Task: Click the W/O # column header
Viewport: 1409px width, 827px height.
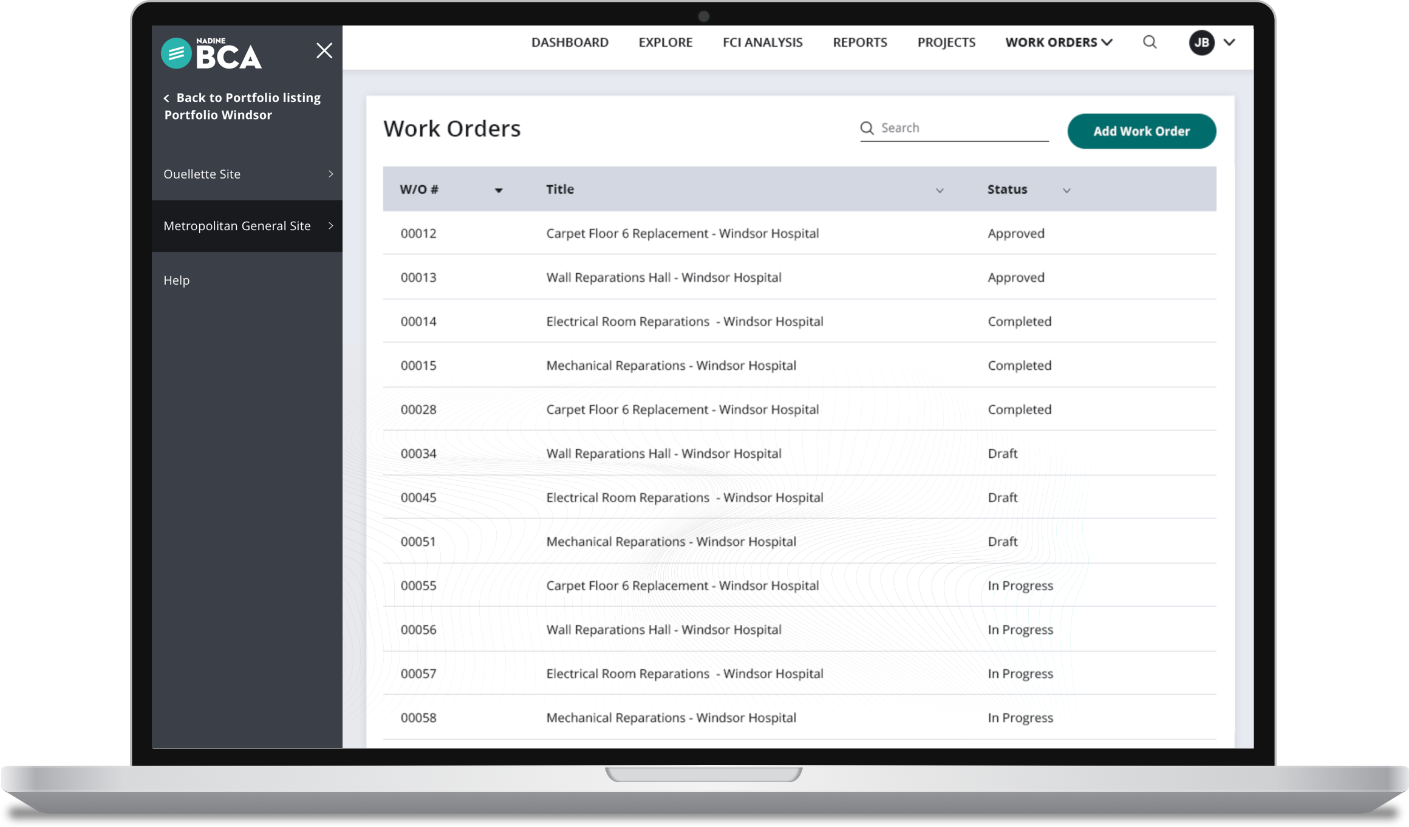Action: 419,189
